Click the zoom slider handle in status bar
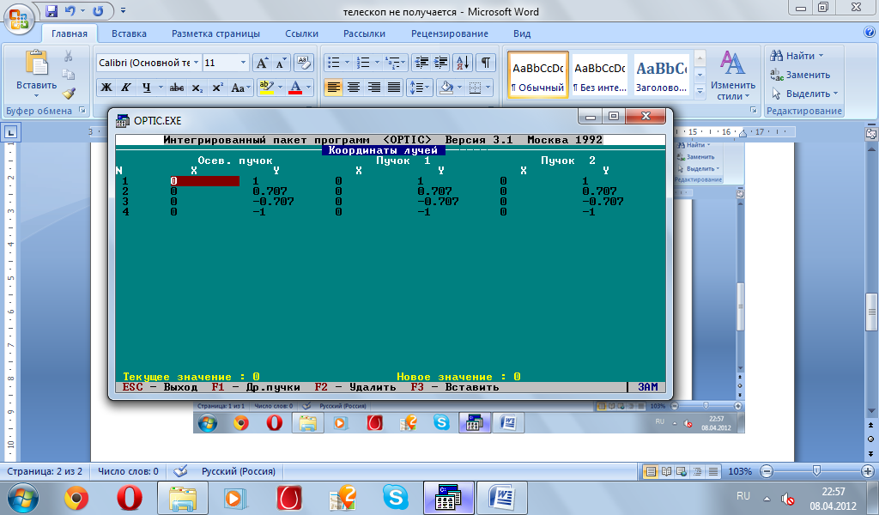The image size is (879, 515). click(x=816, y=470)
